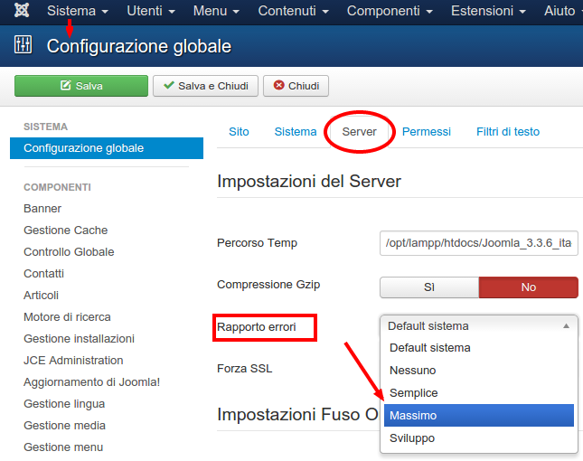Click the Salva button edit icon
This screenshot has height=461, width=583.
pyautogui.click(x=66, y=86)
